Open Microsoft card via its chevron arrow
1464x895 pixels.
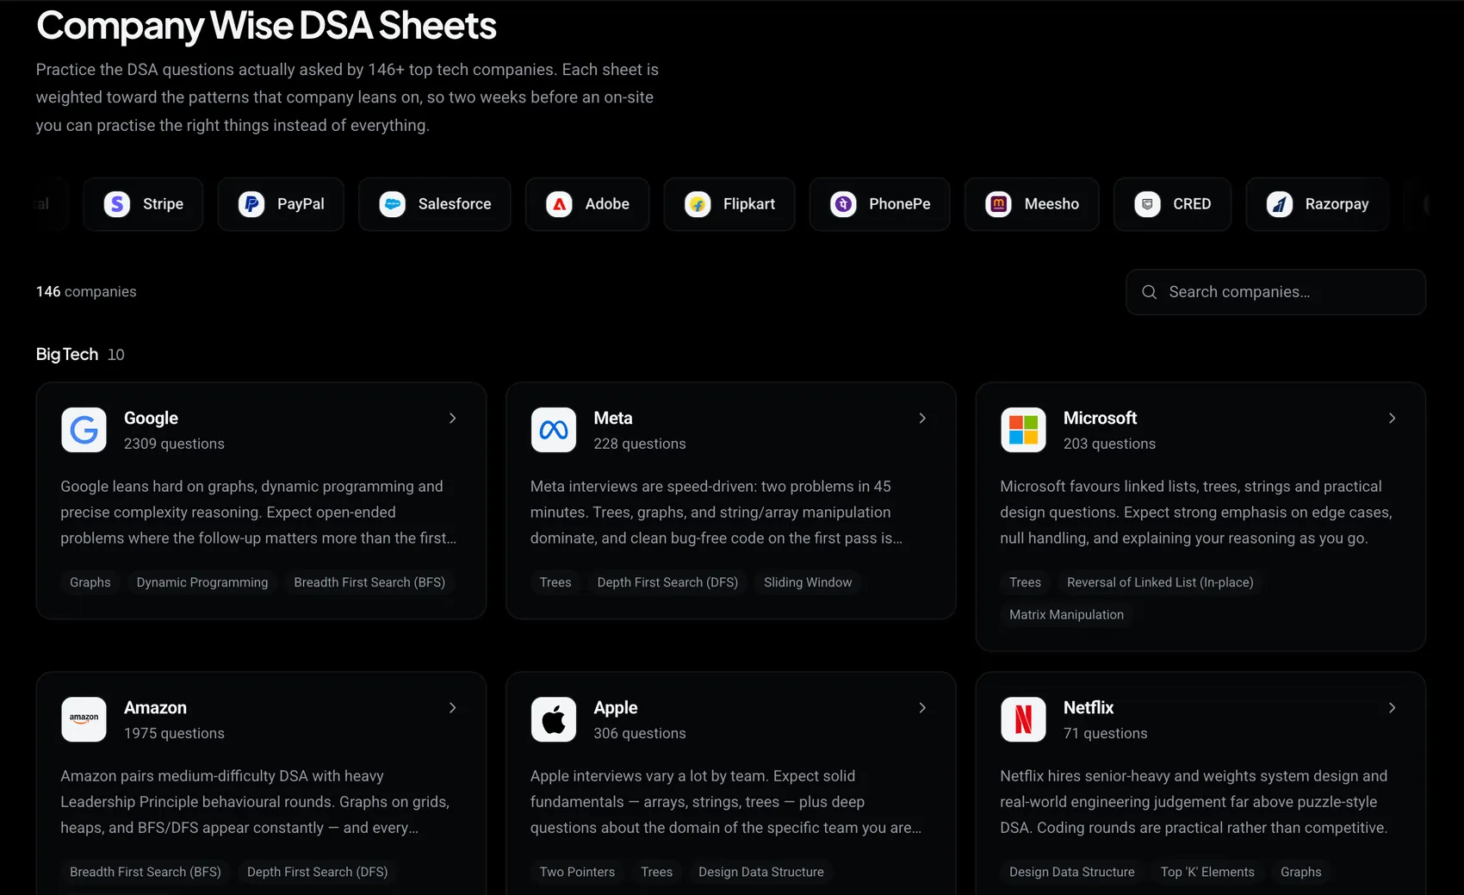tap(1393, 418)
